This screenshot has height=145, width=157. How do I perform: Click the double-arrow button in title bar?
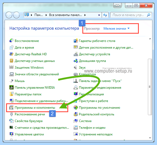click(x=117, y=6)
